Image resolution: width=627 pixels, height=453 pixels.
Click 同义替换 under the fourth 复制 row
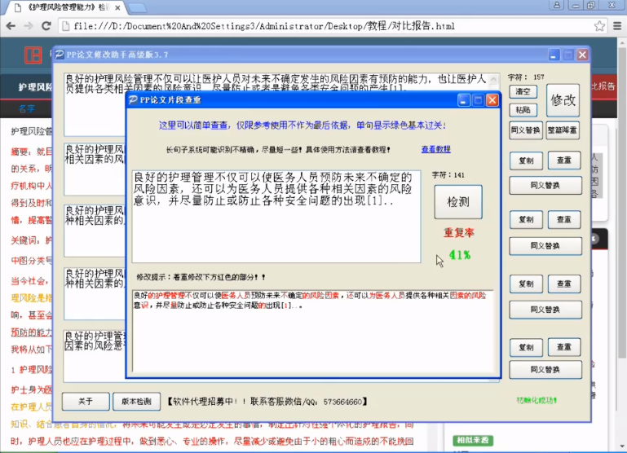tap(545, 370)
